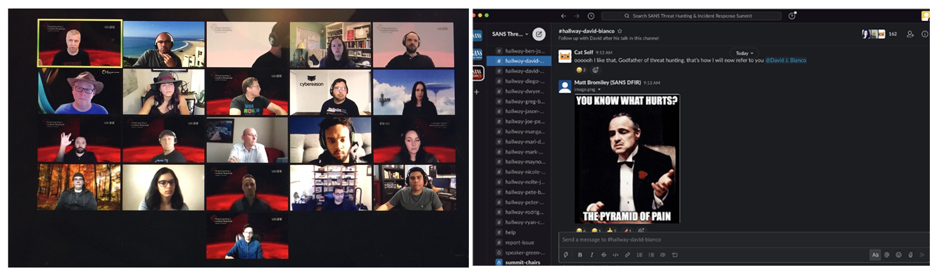Go back using the history back arrow

pos(563,16)
